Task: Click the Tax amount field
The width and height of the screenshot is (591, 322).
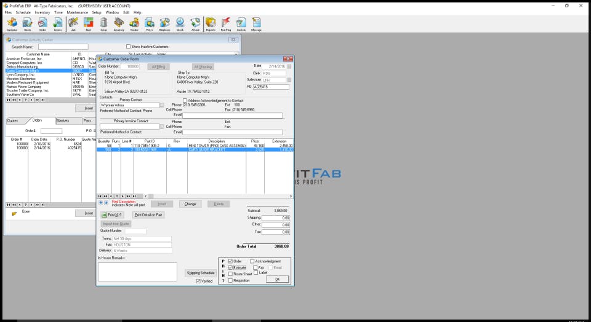Action: [276, 232]
